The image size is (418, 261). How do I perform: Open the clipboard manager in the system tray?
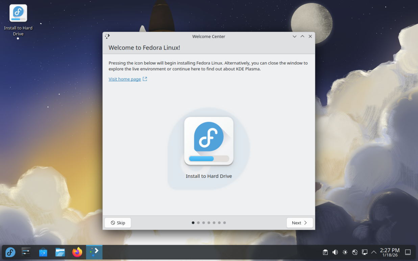tap(325, 252)
